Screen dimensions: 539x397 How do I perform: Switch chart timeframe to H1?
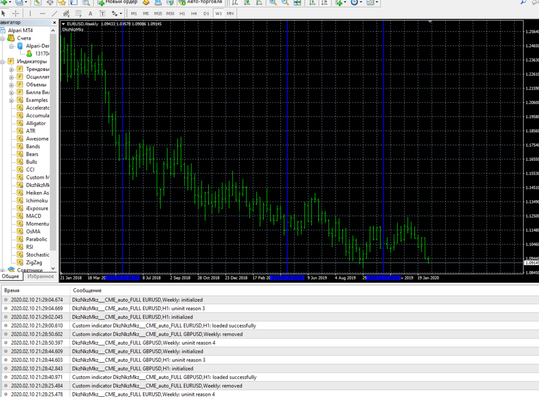coord(182,13)
